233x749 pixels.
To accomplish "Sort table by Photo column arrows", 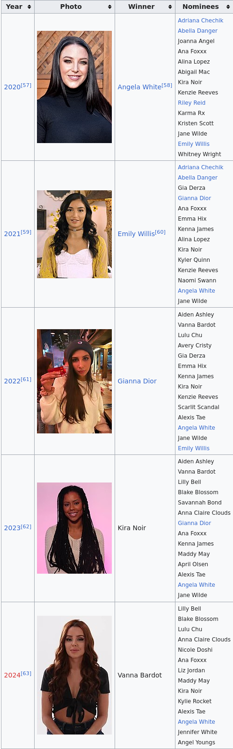I will point(109,7).
